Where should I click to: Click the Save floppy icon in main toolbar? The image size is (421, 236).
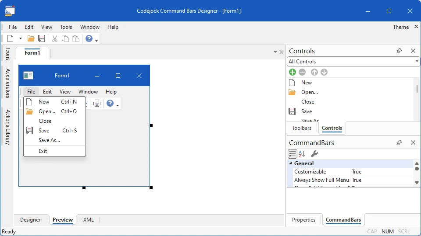[x=42, y=38]
